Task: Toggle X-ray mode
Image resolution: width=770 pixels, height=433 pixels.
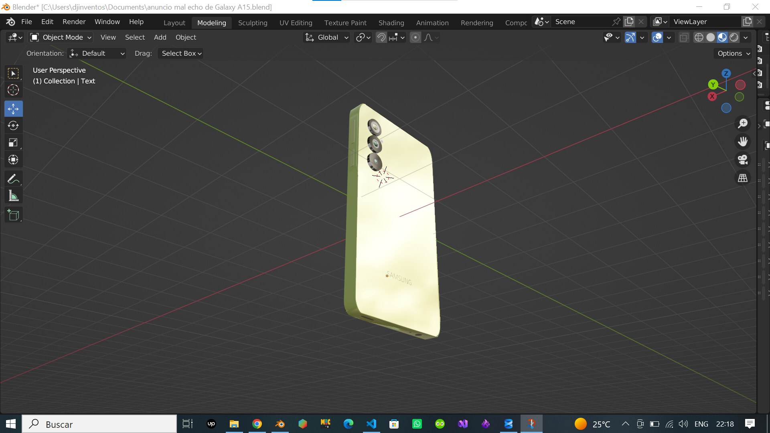Action: (684, 37)
